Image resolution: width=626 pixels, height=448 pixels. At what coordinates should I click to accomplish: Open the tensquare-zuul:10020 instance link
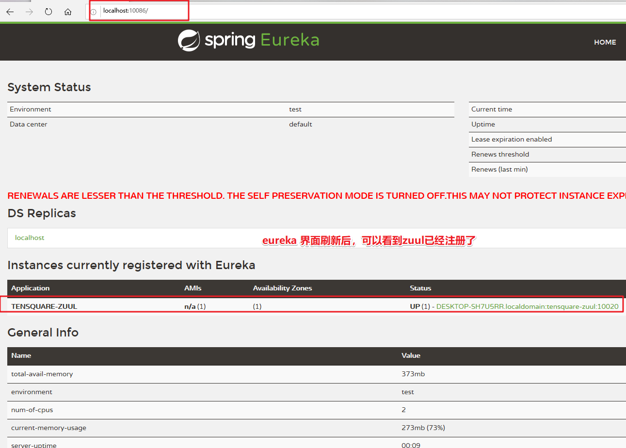coord(527,306)
